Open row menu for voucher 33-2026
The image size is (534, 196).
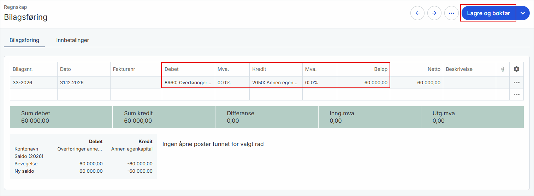pyautogui.click(x=517, y=82)
